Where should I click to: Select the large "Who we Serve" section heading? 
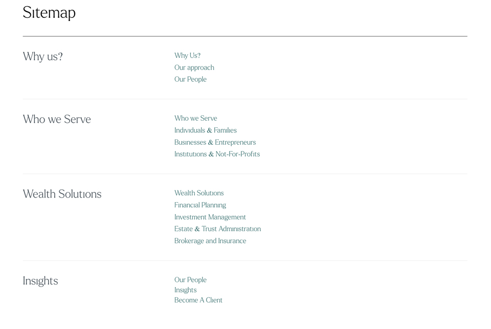click(x=57, y=119)
